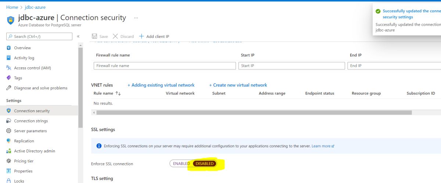Click the plus icon for Add client IP

(x=141, y=36)
